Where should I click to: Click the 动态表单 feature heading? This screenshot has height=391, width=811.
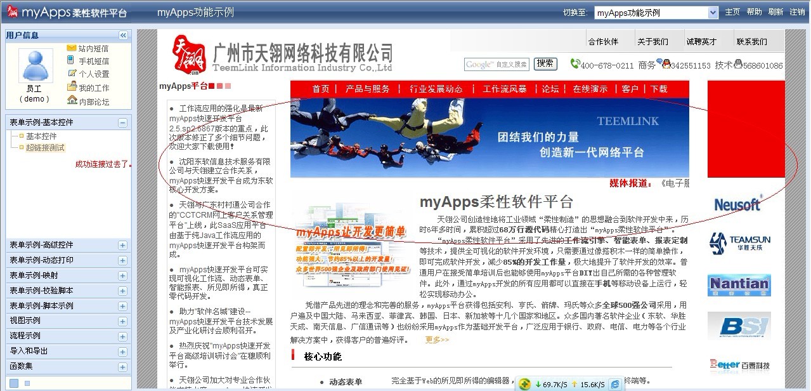[x=346, y=382]
